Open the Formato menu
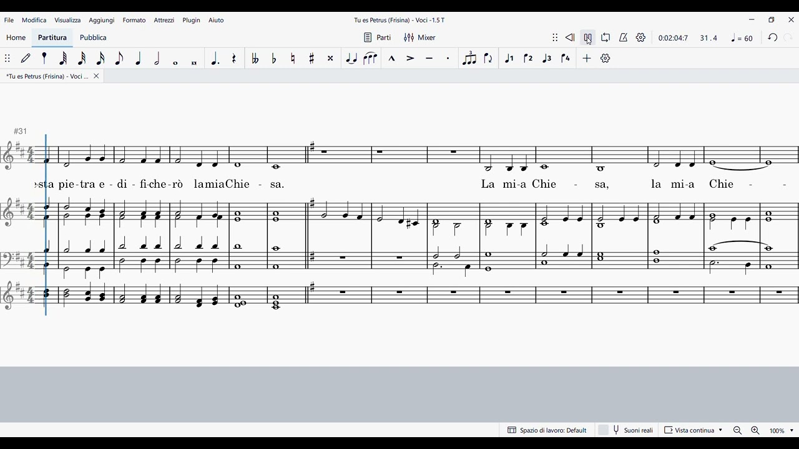 (134, 20)
